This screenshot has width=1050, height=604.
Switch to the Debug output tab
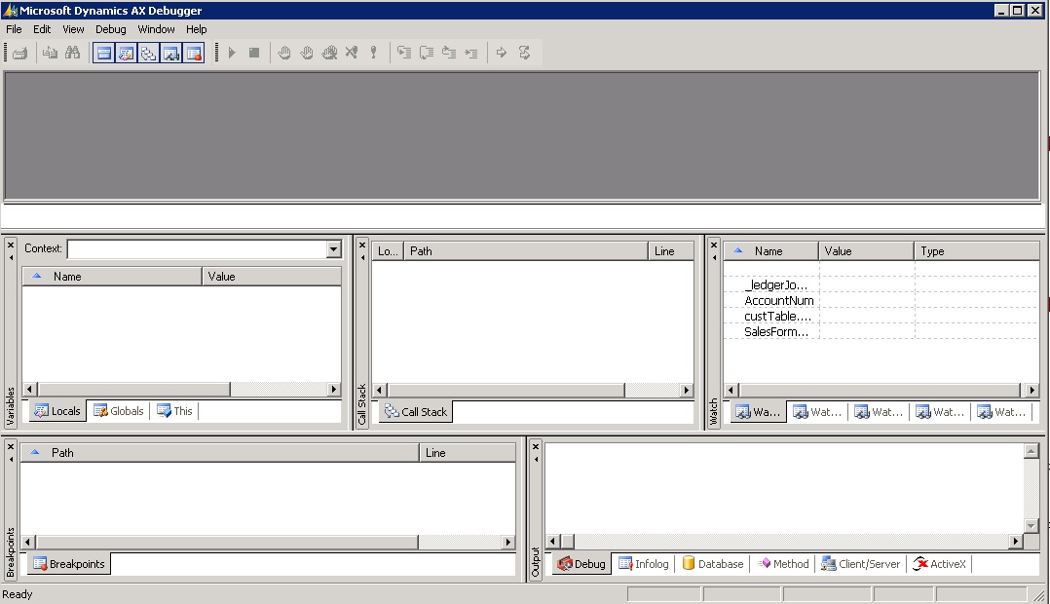click(x=581, y=564)
